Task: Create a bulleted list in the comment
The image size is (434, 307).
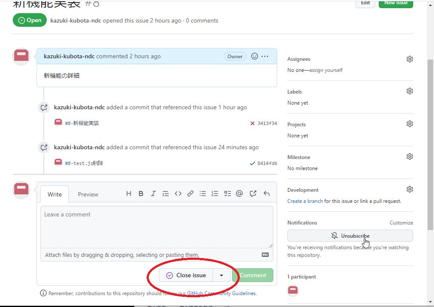Action: coord(203,193)
